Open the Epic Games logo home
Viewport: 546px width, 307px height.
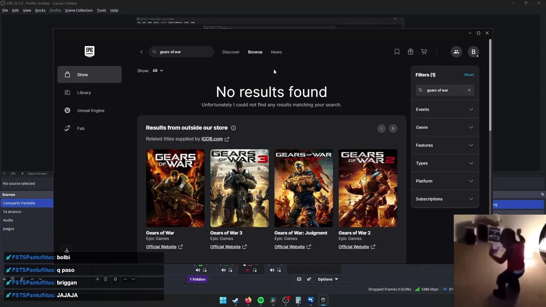pyautogui.click(x=89, y=52)
